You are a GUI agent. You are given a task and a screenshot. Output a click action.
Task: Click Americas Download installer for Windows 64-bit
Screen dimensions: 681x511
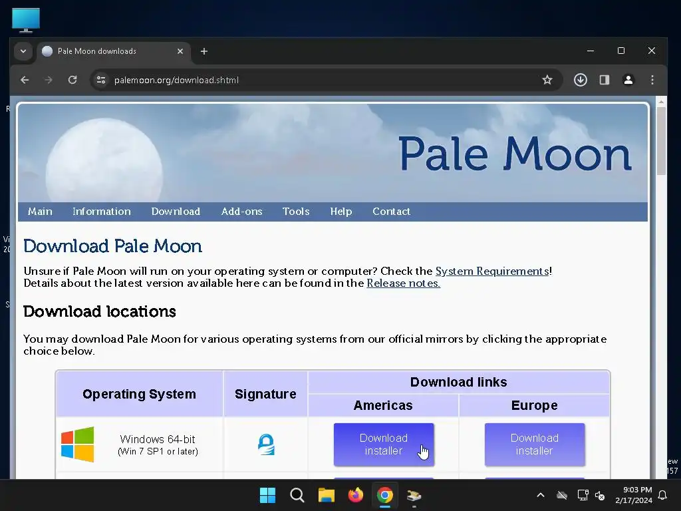click(x=384, y=444)
